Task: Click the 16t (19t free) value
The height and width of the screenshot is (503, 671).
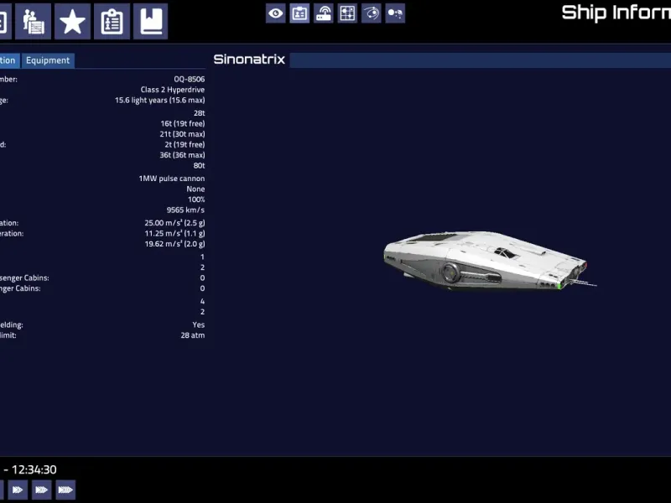Action: coord(182,123)
